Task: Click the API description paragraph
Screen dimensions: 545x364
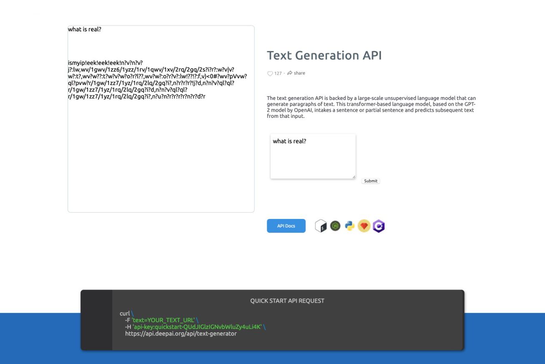Action: pos(371,107)
